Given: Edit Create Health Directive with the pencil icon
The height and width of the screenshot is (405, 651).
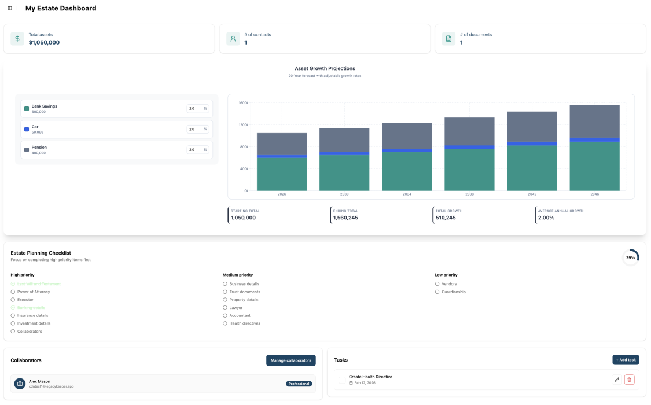Looking at the screenshot, I should pyautogui.click(x=616, y=380).
